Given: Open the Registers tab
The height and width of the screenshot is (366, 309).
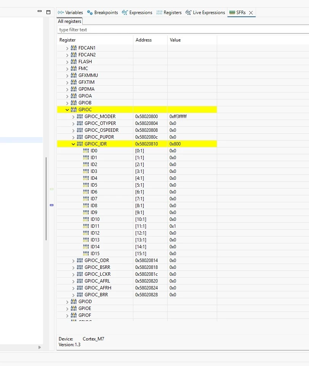Looking at the screenshot, I should (x=169, y=12).
